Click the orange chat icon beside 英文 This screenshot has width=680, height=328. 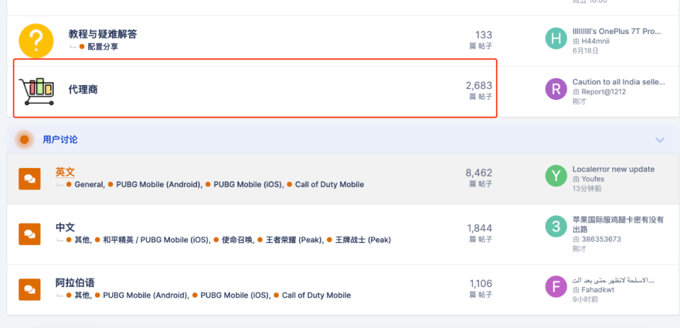tap(30, 179)
